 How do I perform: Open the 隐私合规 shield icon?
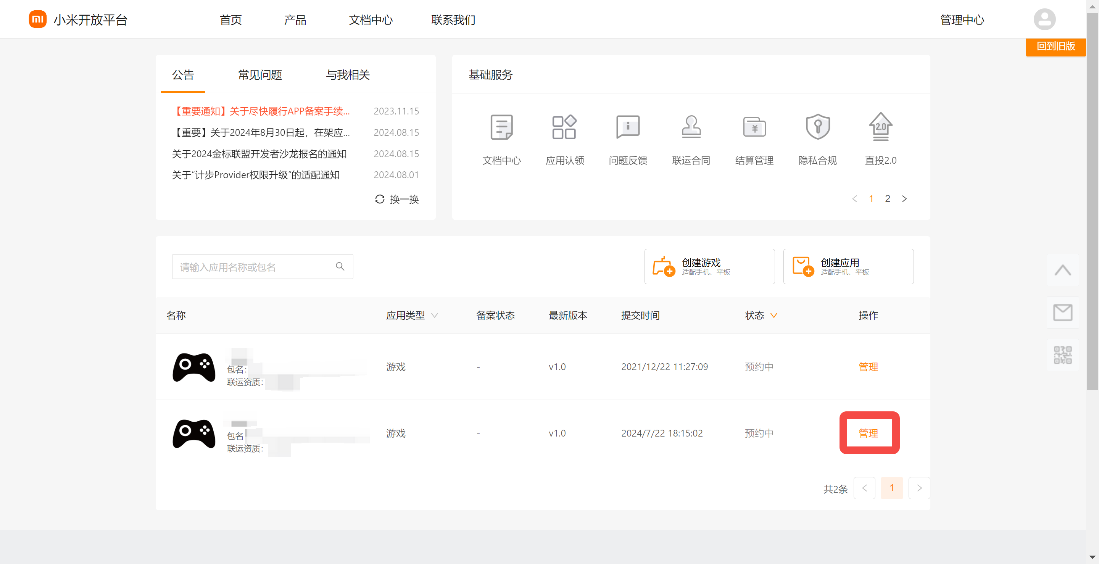(817, 127)
